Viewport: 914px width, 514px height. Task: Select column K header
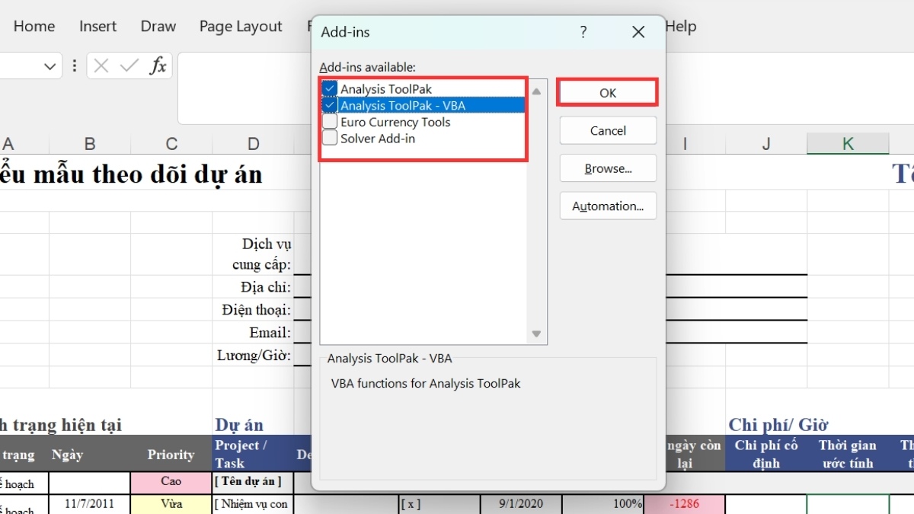click(x=848, y=144)
